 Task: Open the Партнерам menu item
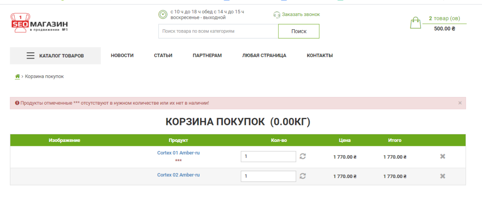click(207, 56)
